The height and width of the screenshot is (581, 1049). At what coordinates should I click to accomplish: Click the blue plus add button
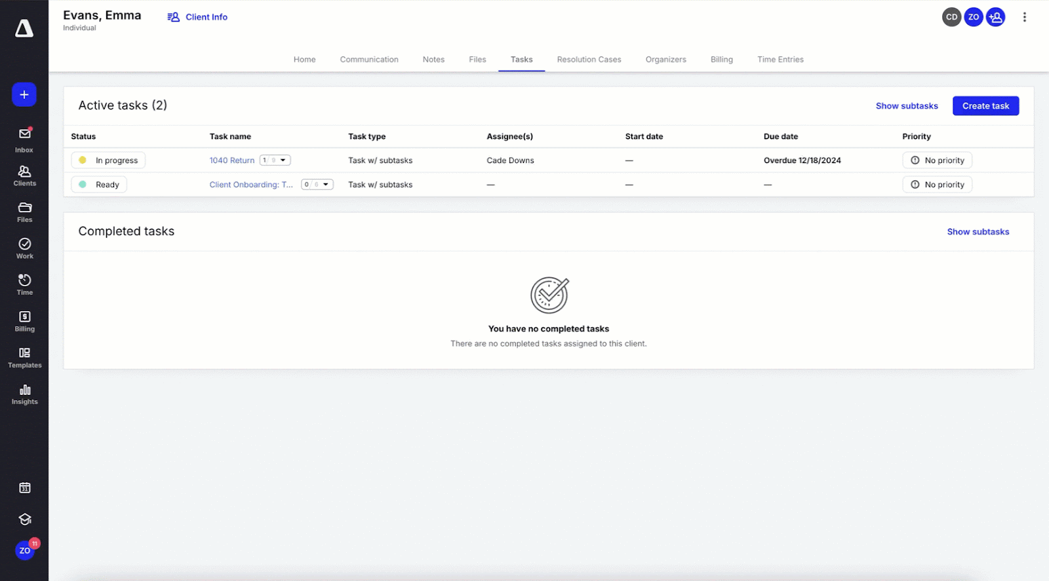(x=24, y=95)
